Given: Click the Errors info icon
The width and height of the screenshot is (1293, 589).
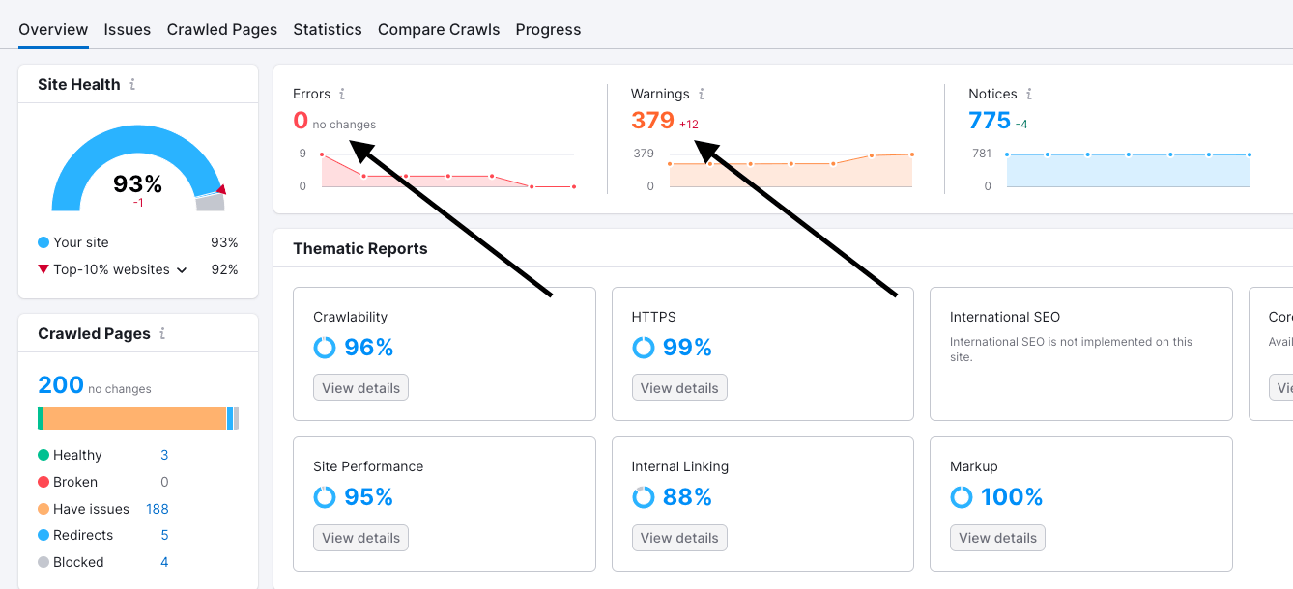Looking at the screenshot, I should tap(342, 95).
